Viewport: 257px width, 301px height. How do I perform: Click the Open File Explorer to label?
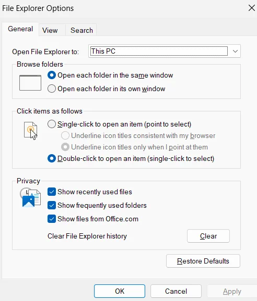click(x=45, y=52)
